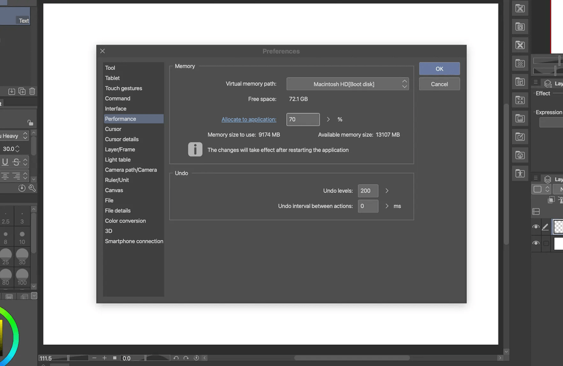Hide the top layer with its eye toggle
This screenshot has height=366, width=563.
536,227
